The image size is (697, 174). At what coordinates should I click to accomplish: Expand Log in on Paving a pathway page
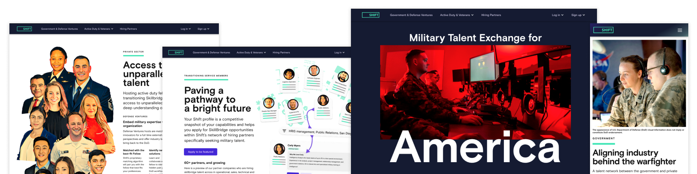339,53
